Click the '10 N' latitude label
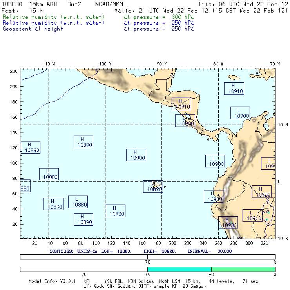This screenshot has height=290, width=290. (283, 125)
